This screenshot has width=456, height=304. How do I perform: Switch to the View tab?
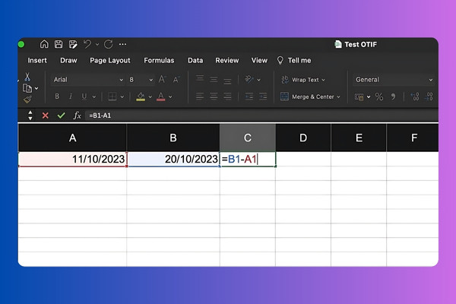point(259,60)
